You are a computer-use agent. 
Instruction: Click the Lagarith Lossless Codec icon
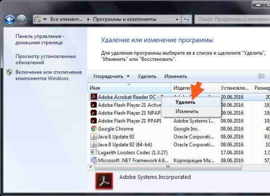point(94,152)
